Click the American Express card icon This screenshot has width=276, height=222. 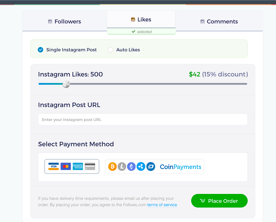78,166
